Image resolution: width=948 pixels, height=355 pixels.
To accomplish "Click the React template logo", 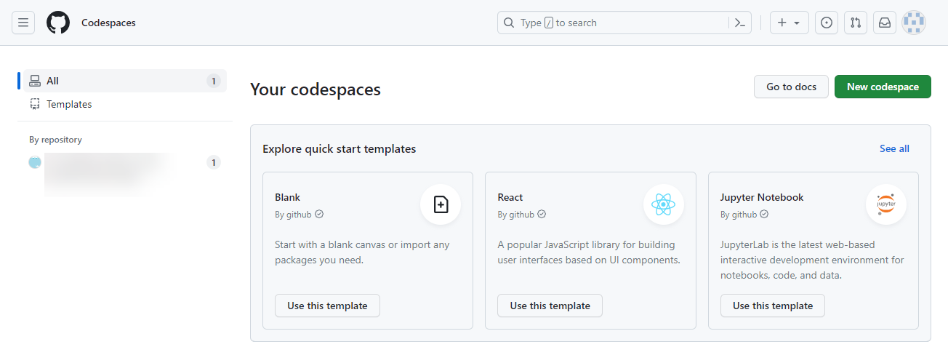I will 663,204.
